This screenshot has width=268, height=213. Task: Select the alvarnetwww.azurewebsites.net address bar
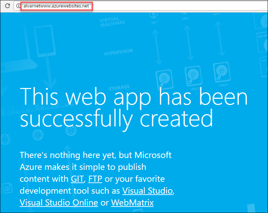click(56, 6)
